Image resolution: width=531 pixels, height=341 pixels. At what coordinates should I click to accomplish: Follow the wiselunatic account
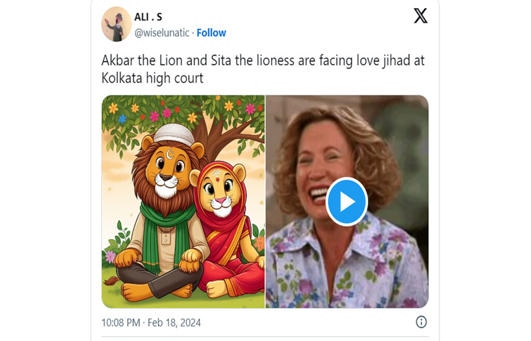211,33
